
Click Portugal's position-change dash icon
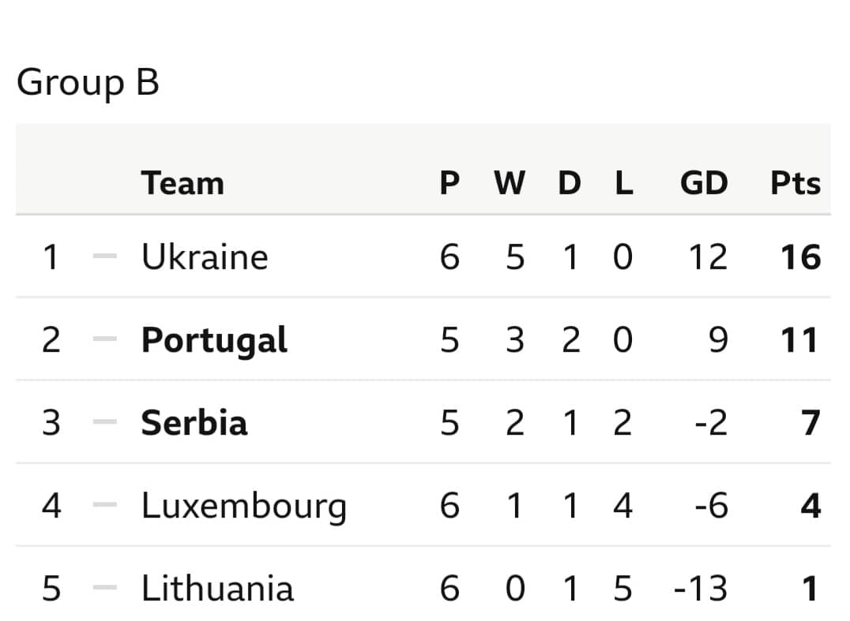click(x=105, y=339)
